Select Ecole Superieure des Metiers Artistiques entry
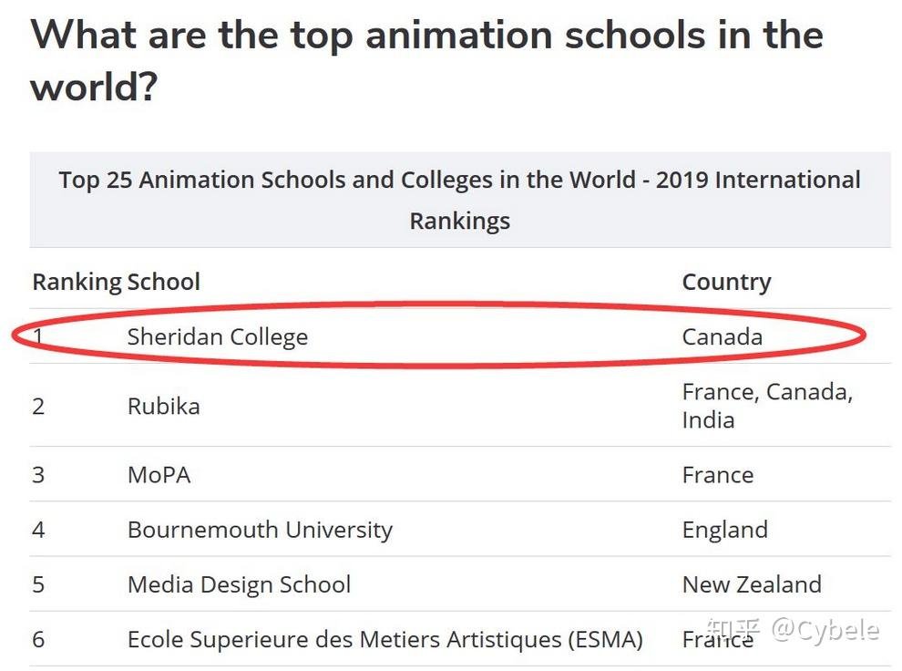The width and height of the screenshot is (902, 671). pos(384,639)
